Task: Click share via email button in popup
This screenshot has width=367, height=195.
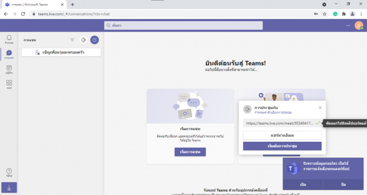Action: (282, 135)
